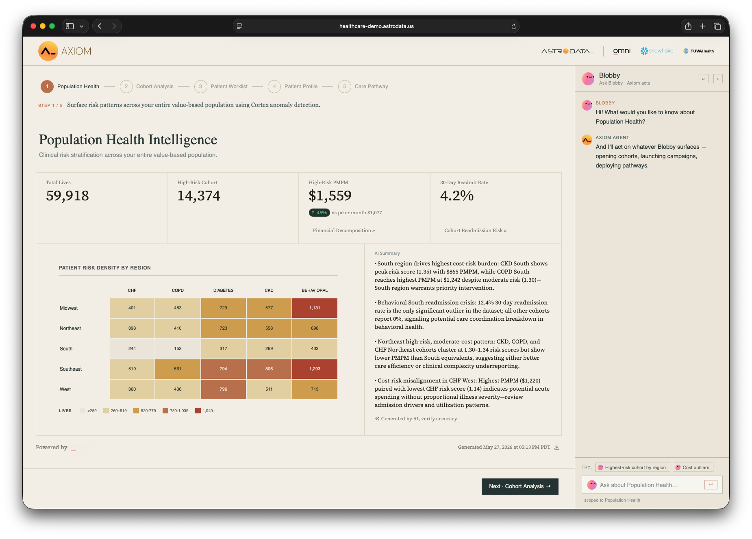752x539 pixels.
Task: Collapse Blobby panel with double chevron
Action: coord(703,79)
